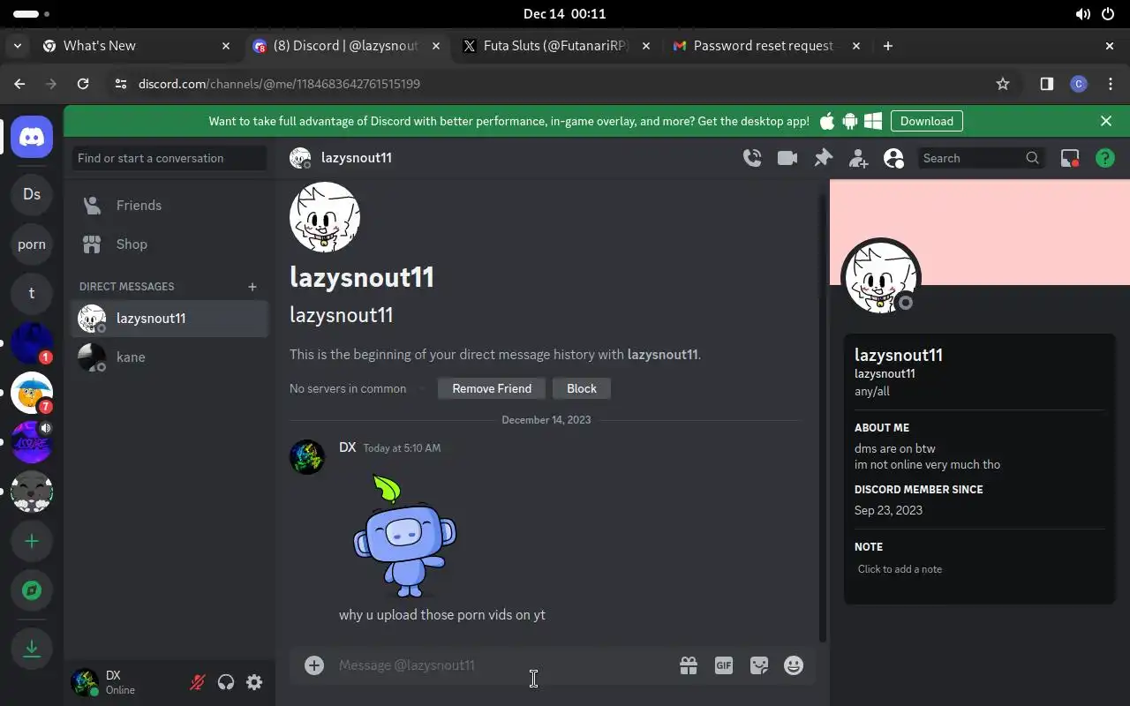Open Chrome profile avatar menu

coord(1078,84)
